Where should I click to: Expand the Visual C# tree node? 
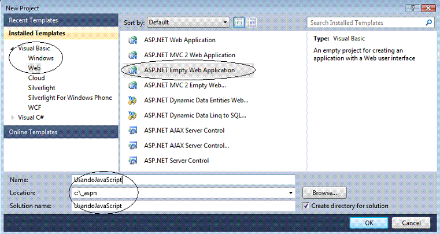click(x=12, y=117)
